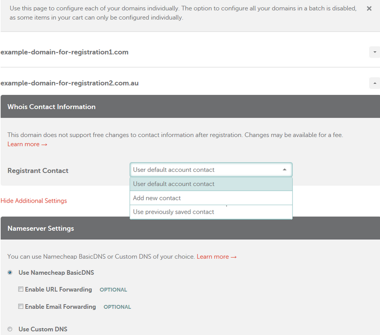Select Use Custom DNS radio button
Viewport: 380px width, 335px height.
point(10,329)
